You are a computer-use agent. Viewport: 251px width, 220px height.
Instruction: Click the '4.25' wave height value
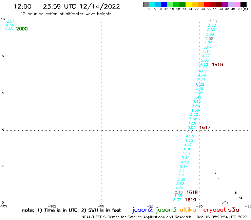(189, 140)
